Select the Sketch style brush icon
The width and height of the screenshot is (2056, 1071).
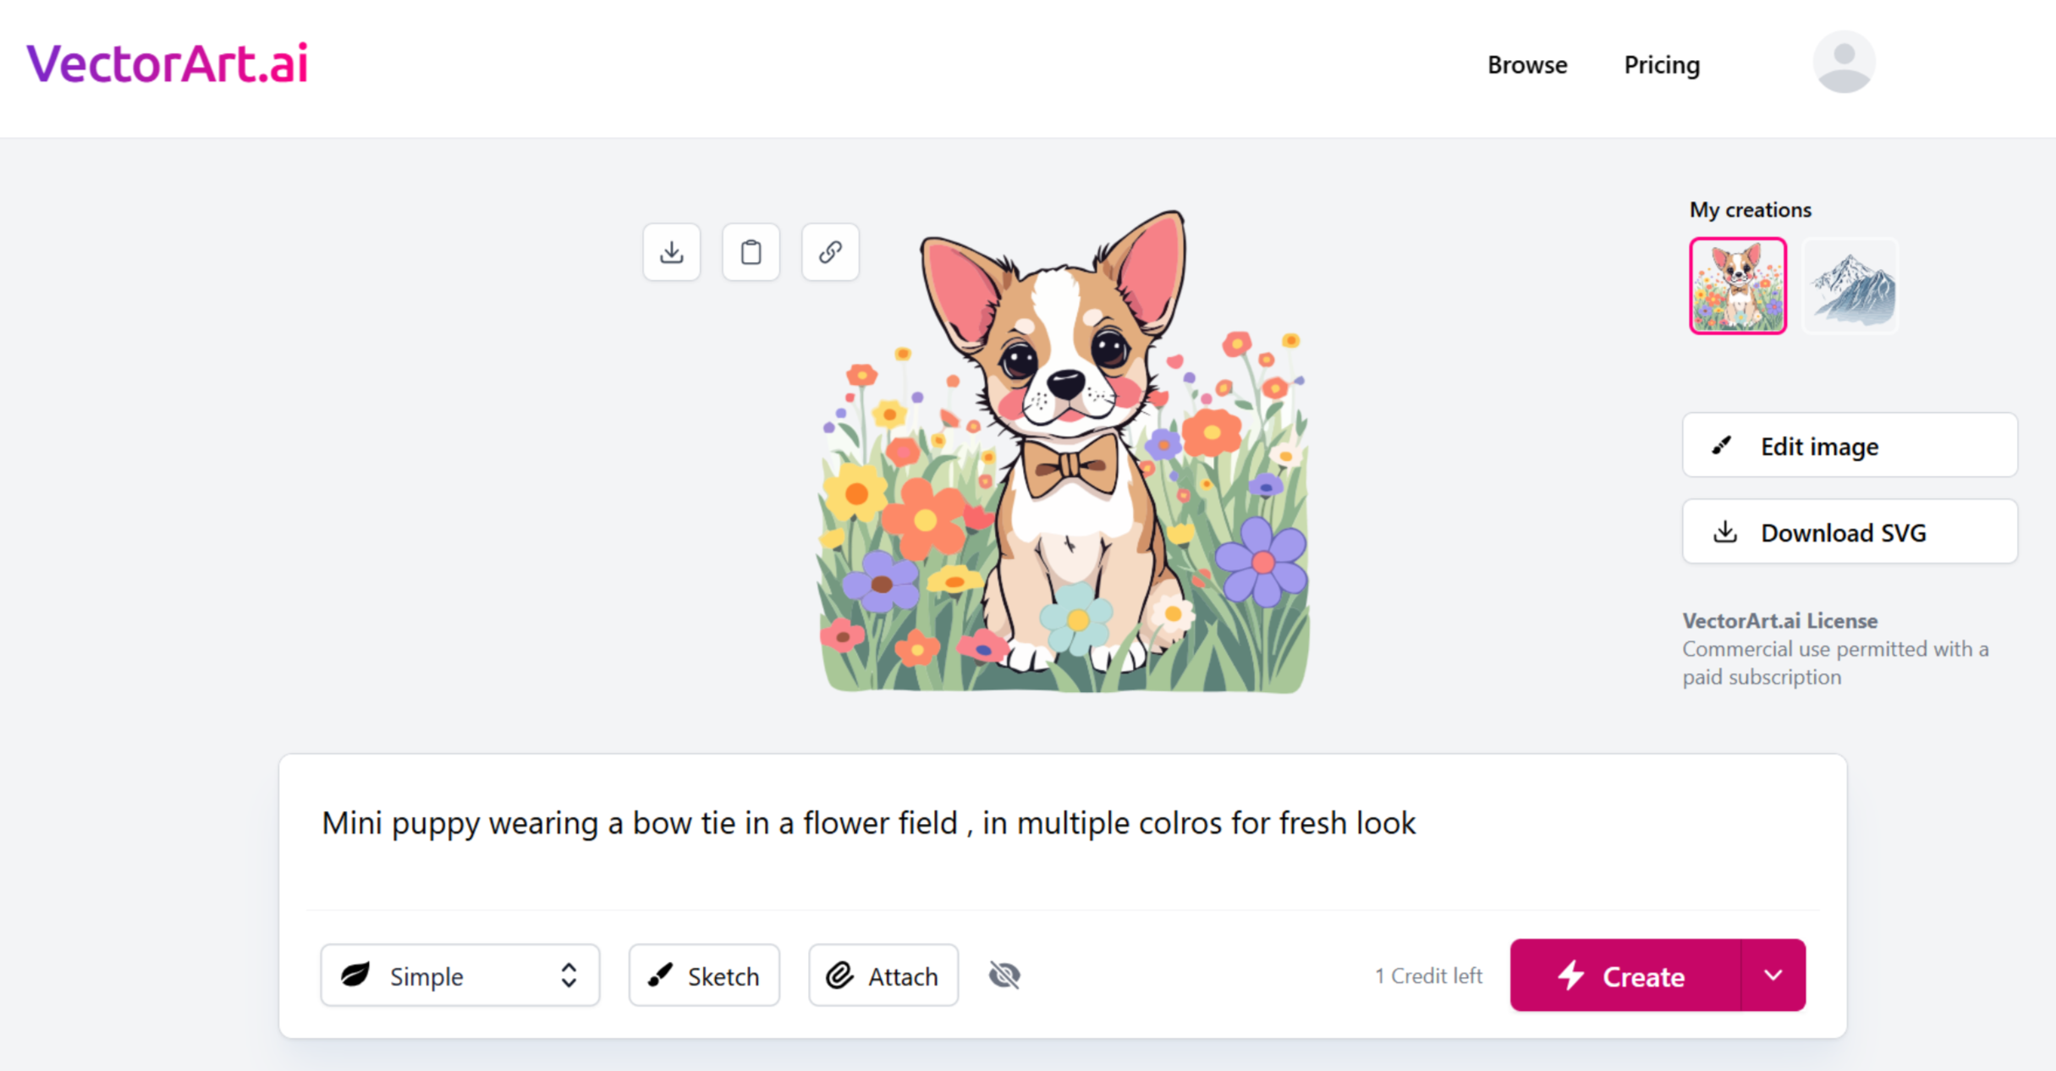point(662,975)
